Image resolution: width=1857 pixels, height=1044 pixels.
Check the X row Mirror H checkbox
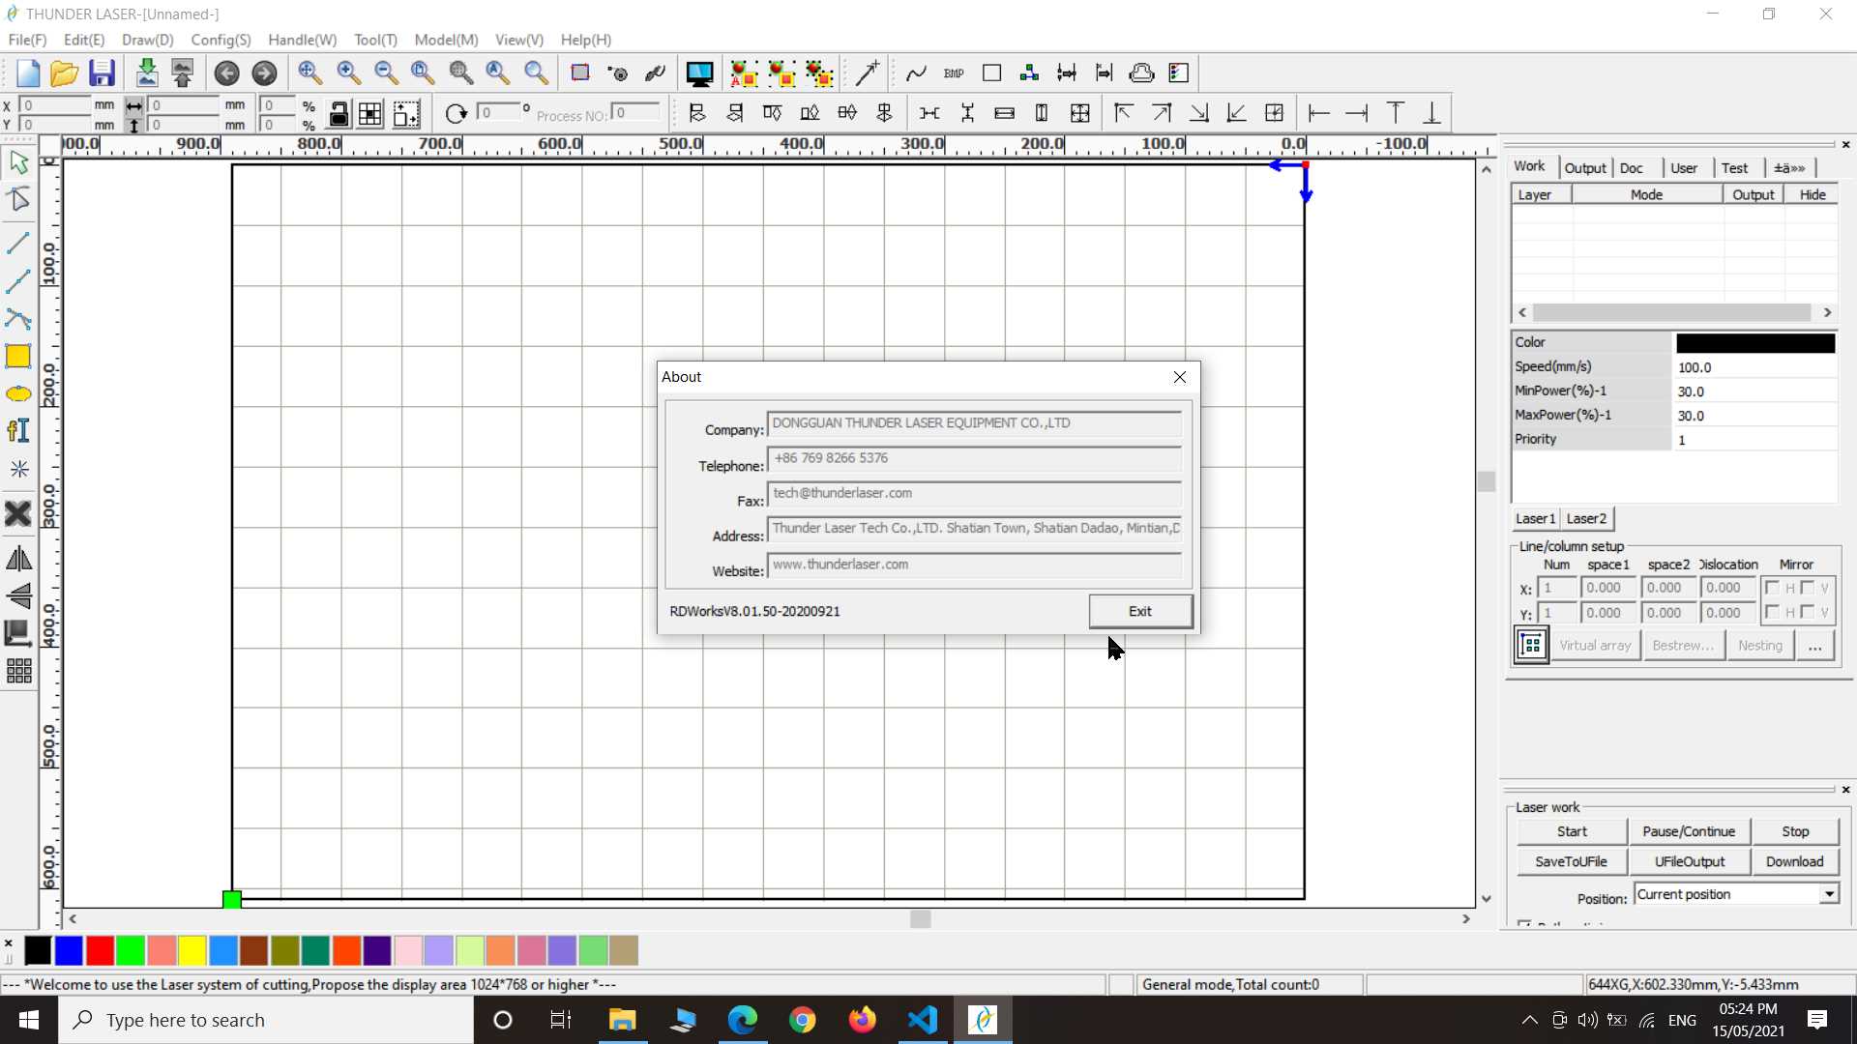[x=1772, y=587]
